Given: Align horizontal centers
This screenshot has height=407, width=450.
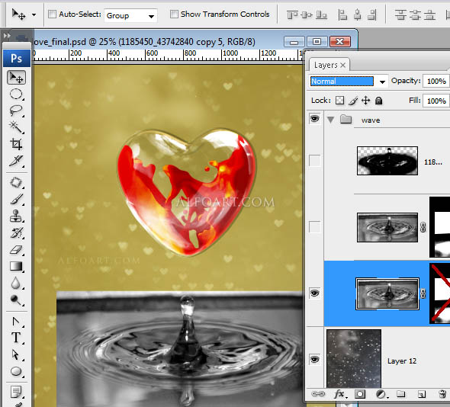Looking at the screenshot, I should [357, 14].
